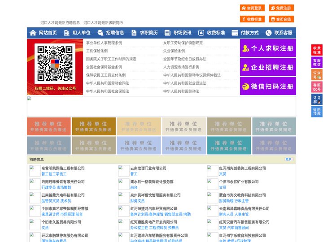Click the building icon beside 用人单位
Screen dimensions: 323x242
(x=66, y=33)
